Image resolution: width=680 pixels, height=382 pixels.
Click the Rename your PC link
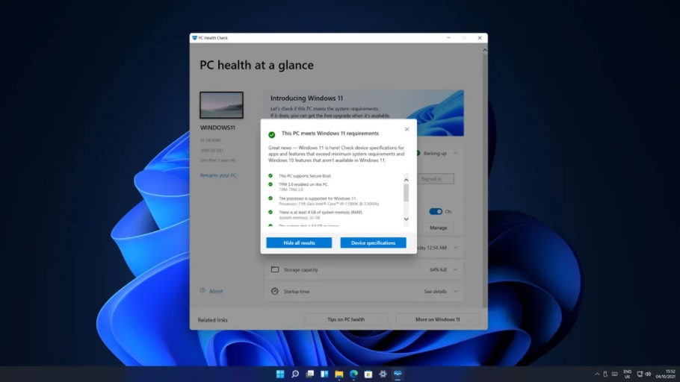218,175
